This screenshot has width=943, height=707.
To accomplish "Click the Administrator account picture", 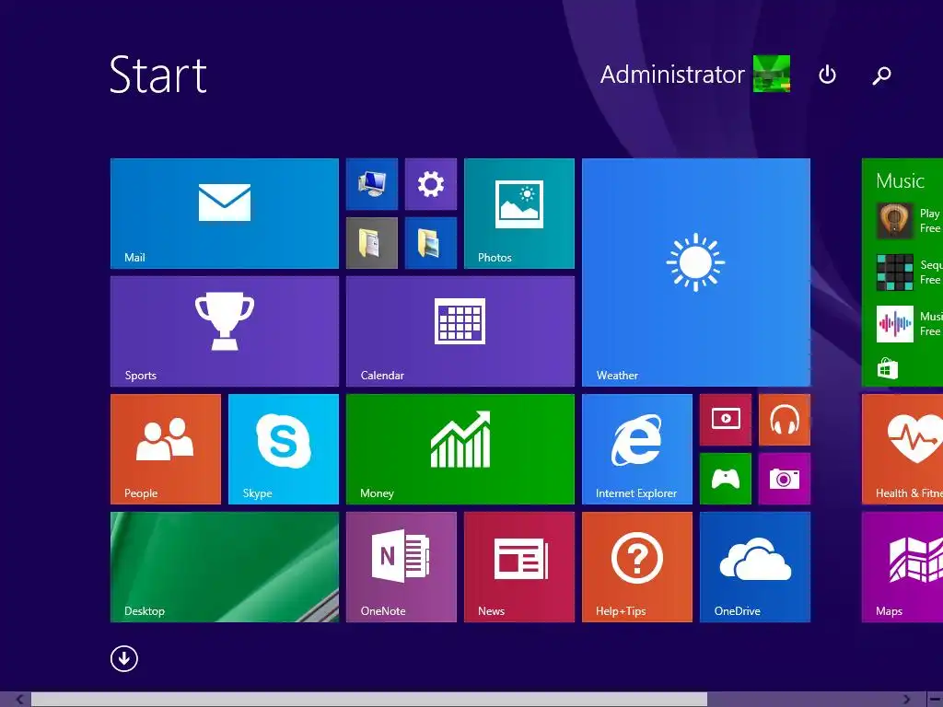I will (x=772, y=74).
